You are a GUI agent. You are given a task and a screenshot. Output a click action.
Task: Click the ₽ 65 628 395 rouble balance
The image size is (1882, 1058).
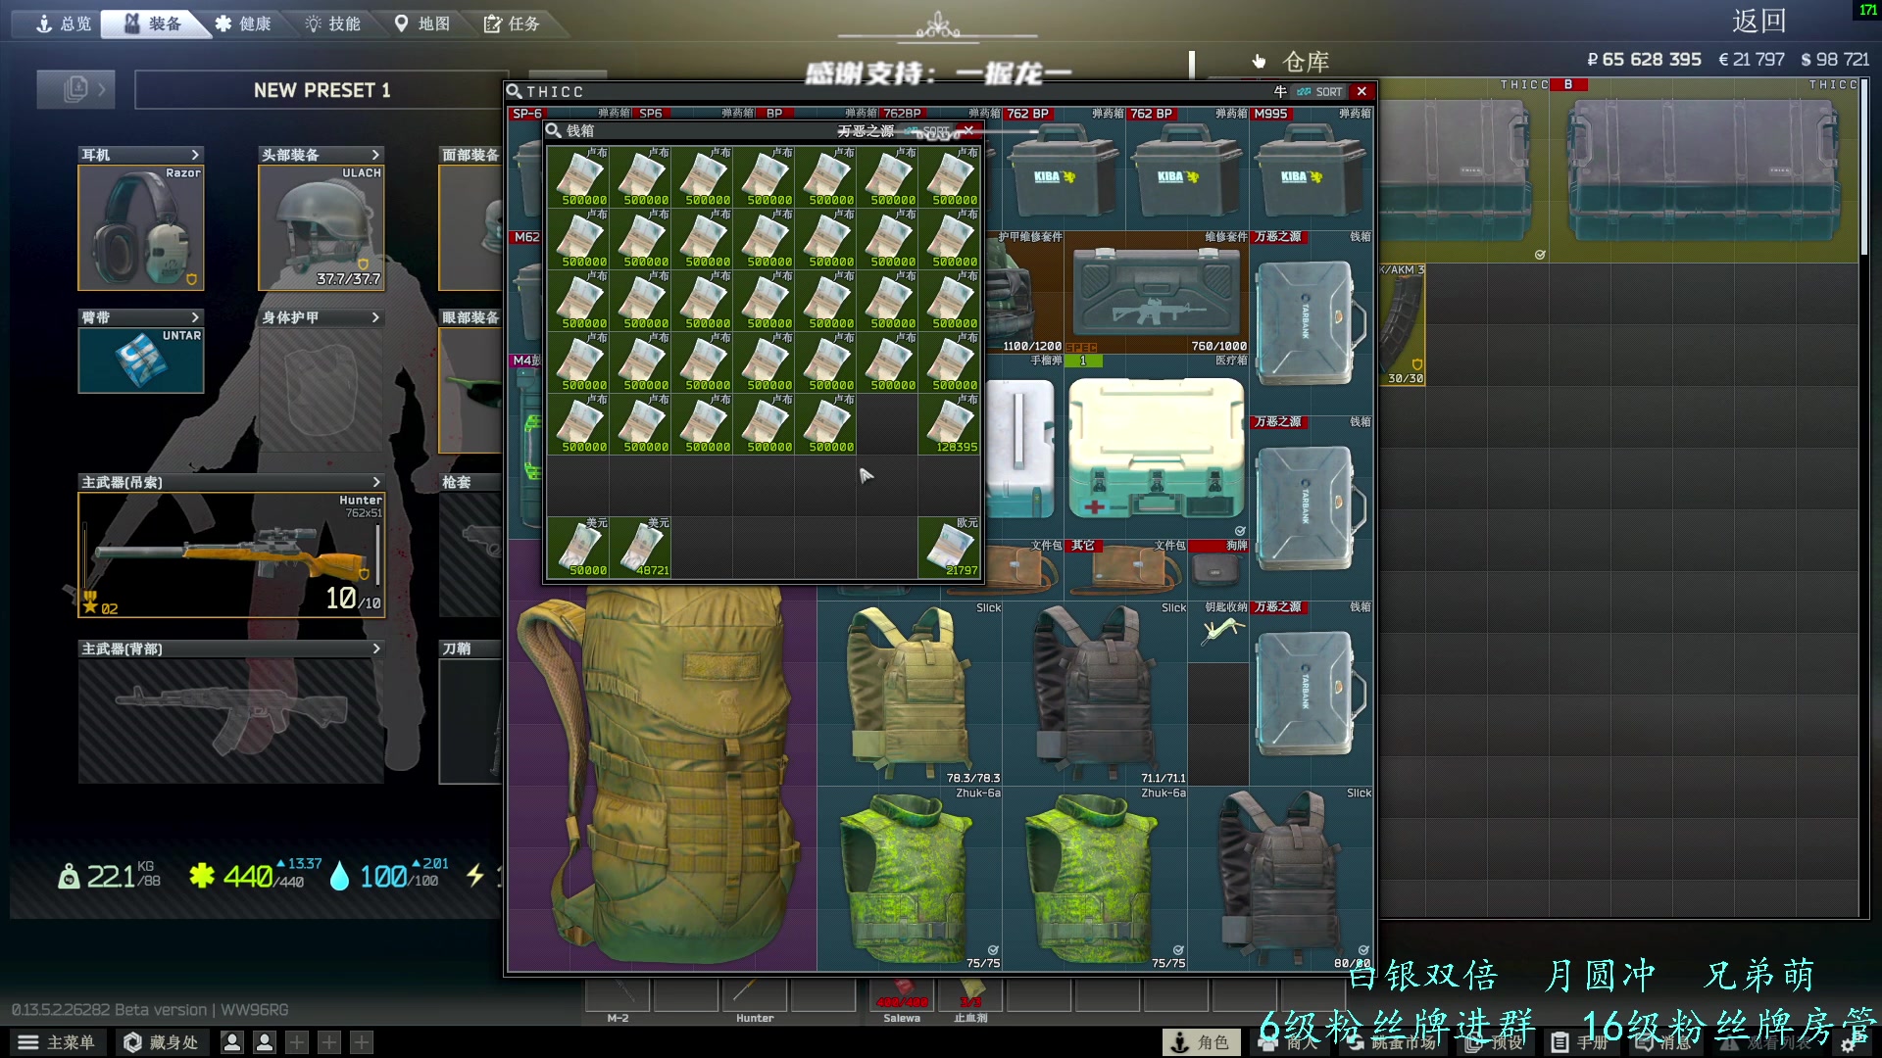[x=1644, y=60]
